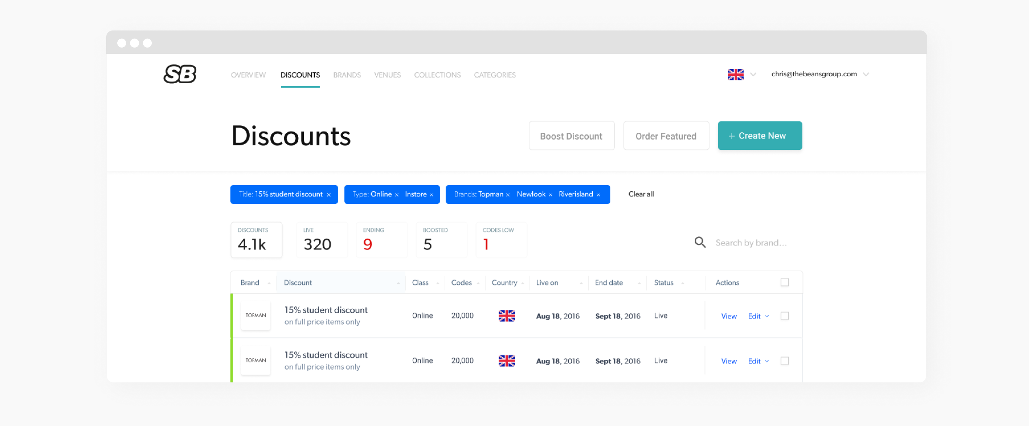Click the Topman brand logo thumbnail

tap(256, 316)
